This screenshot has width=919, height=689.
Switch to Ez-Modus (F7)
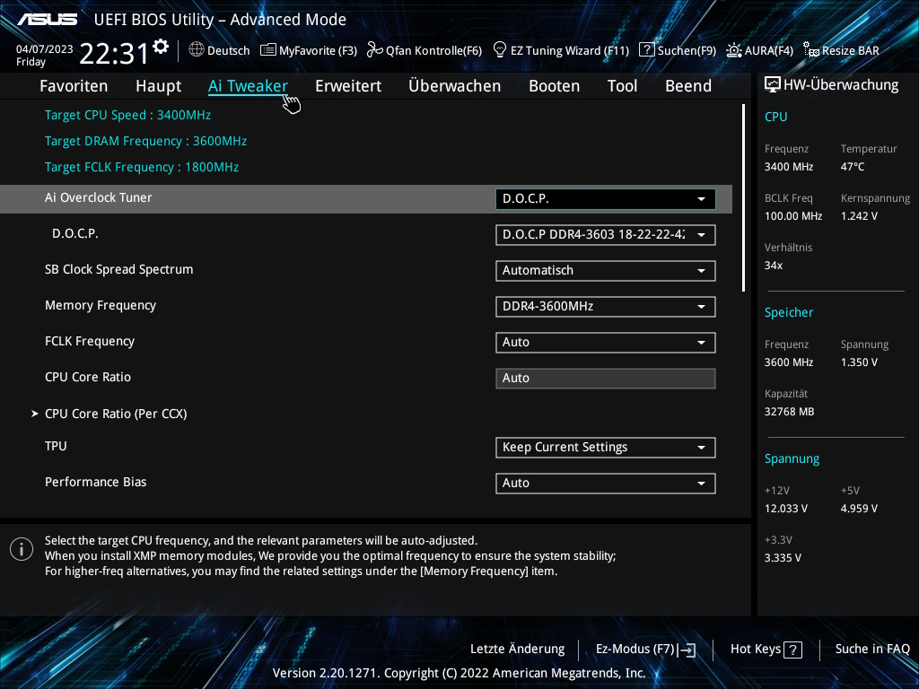click(646, 650)
